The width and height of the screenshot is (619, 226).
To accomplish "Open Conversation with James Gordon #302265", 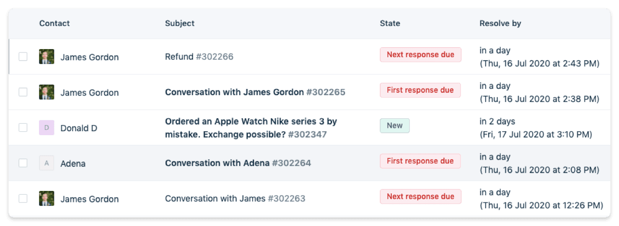I will (255, 92).
